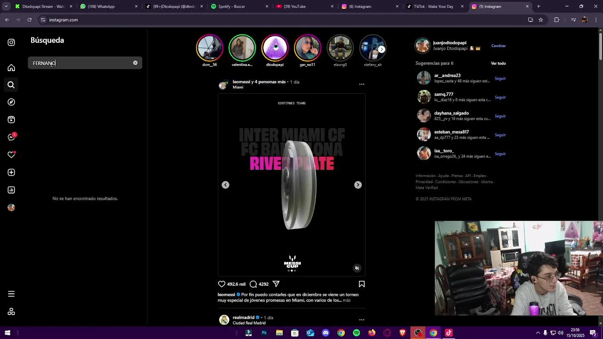603x339 pixels.
Task: Like the leomessi post with heart icon
Action: tap(221, 284)
